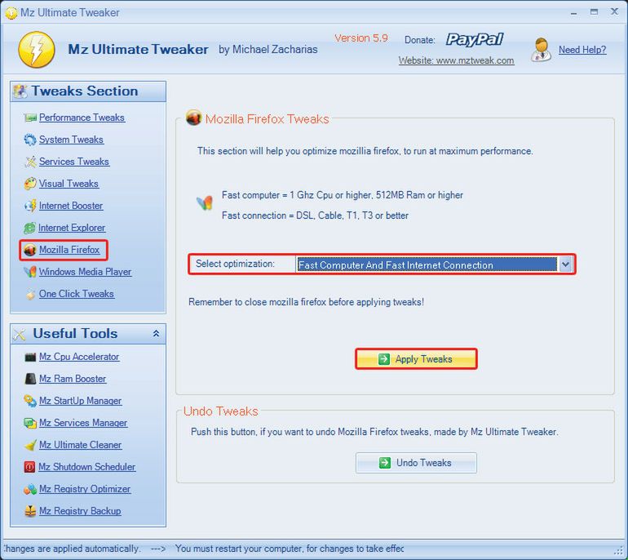Open Windows Media Player tweaks
This screenshot has height=560, width=628.
85,272
